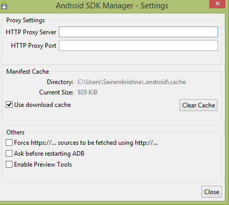The width and height of the screenshot is (229, 205).
Task: Select the cache directory path text
Action: point(132,82)
